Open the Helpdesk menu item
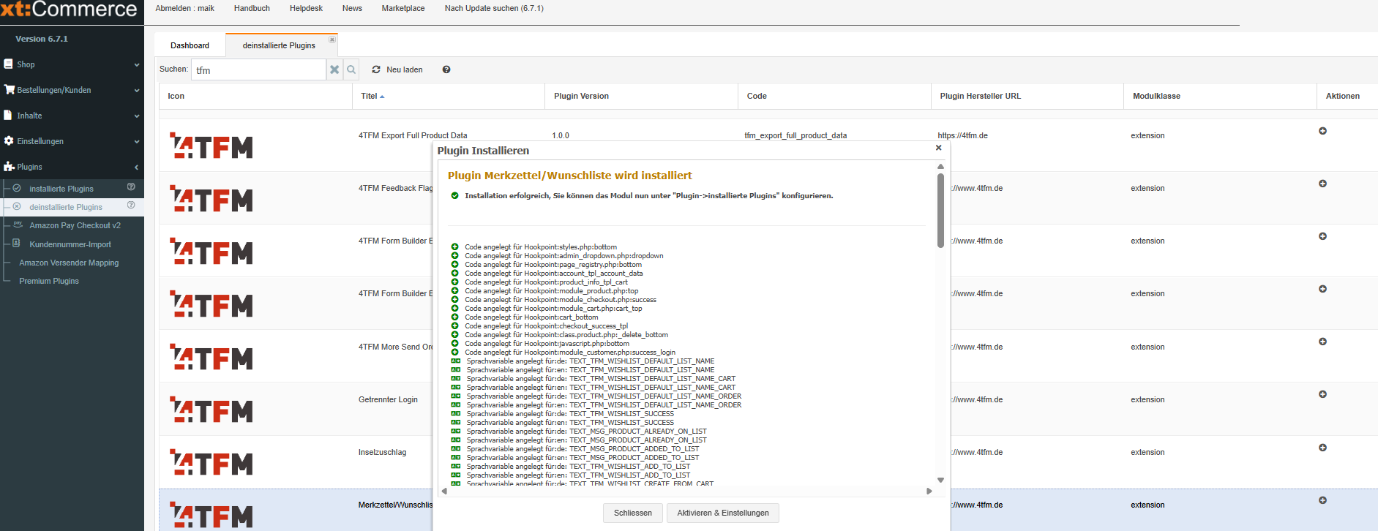This screenshot has width=1378, height=531. pos(306,8)
